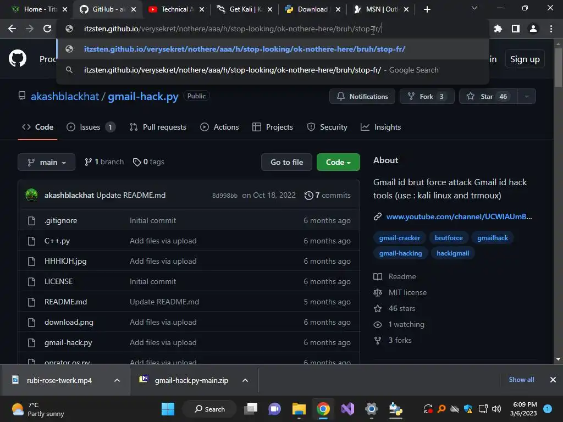Click the GitHub logo icon
563x422 pixels.
point(18,58)
